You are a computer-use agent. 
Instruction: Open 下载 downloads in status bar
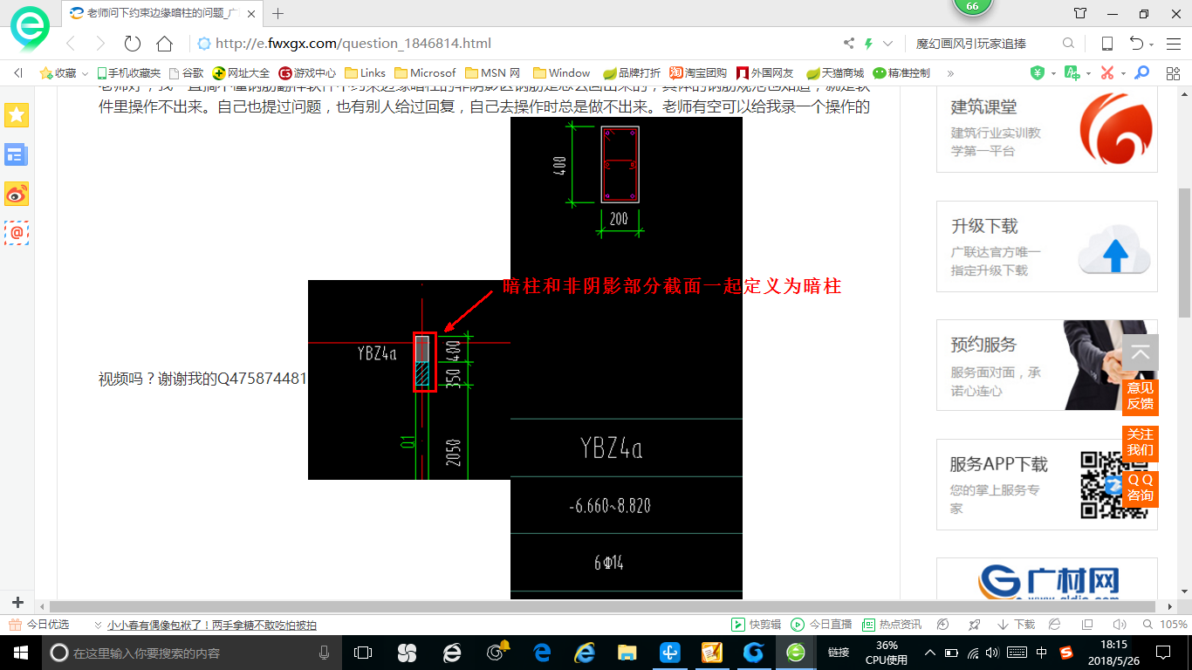point(1017,625)
